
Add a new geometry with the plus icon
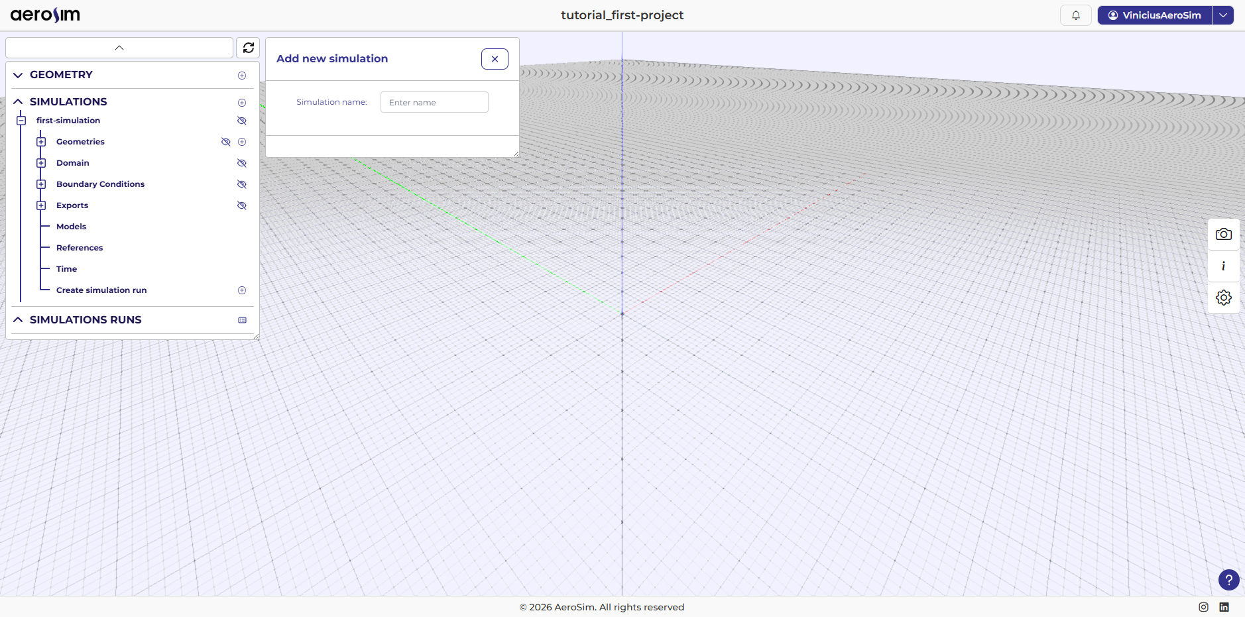click(241, 75)
